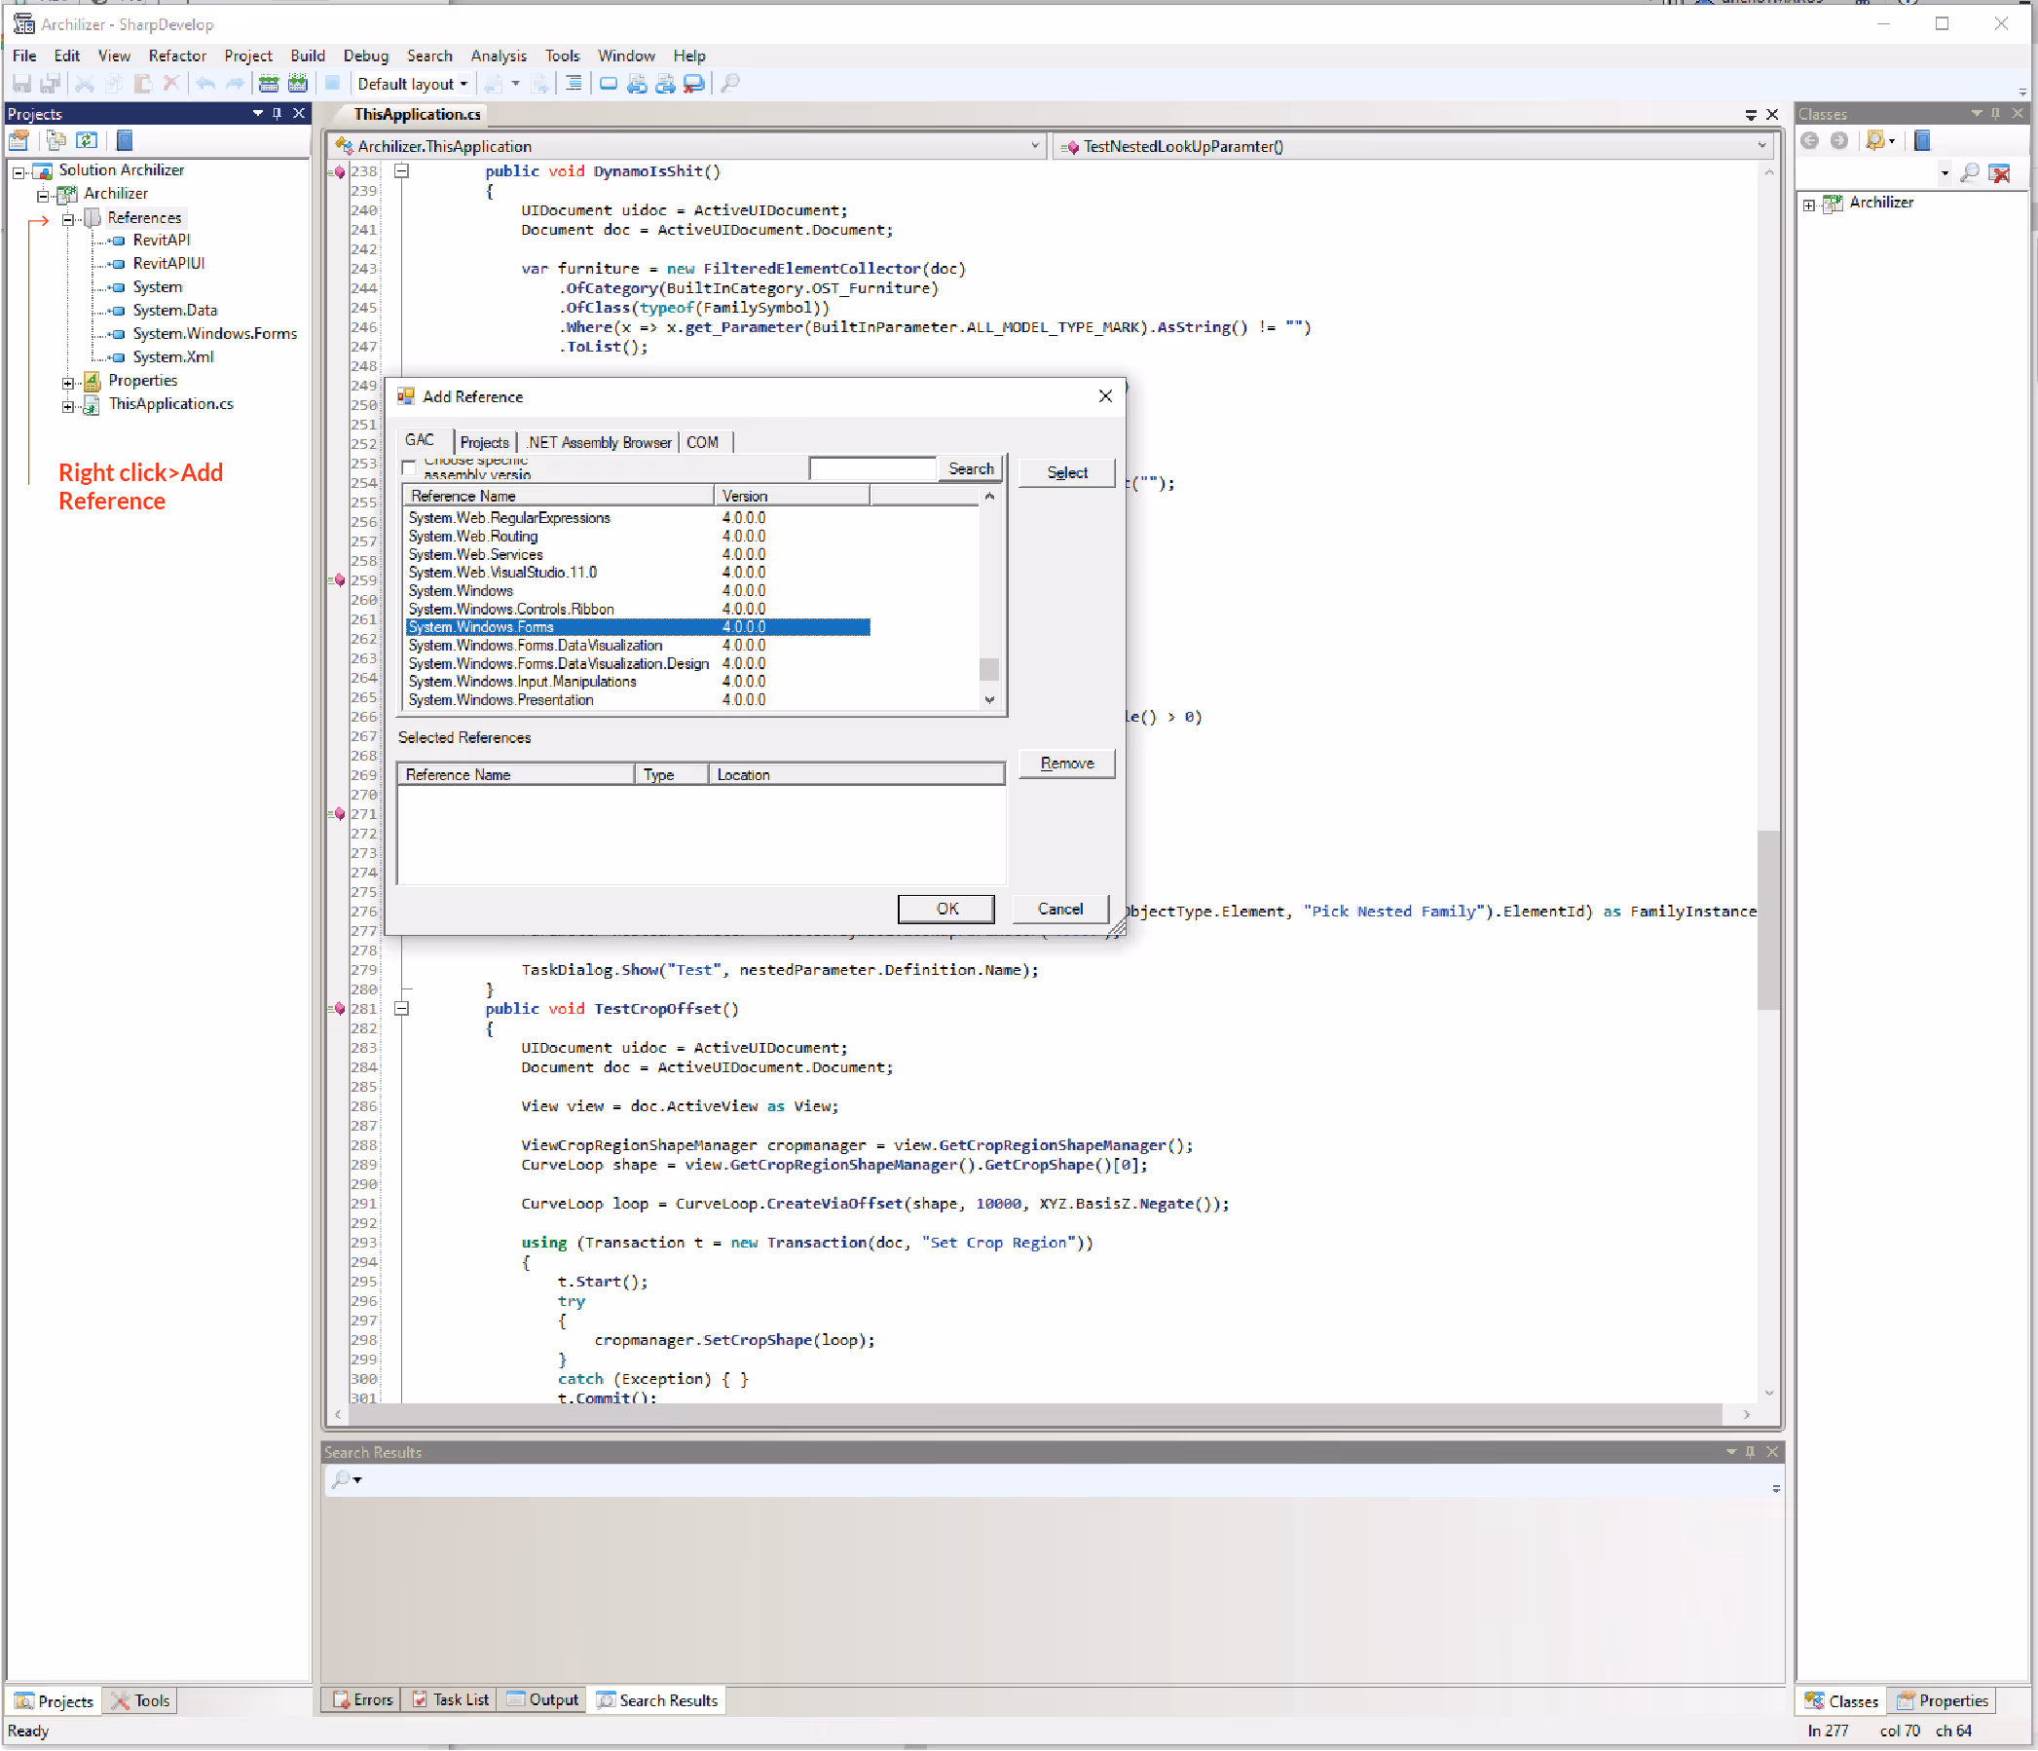Click the magnifier Find toolbar icon
The image size is (2038, 1751).
click(731, 84)
